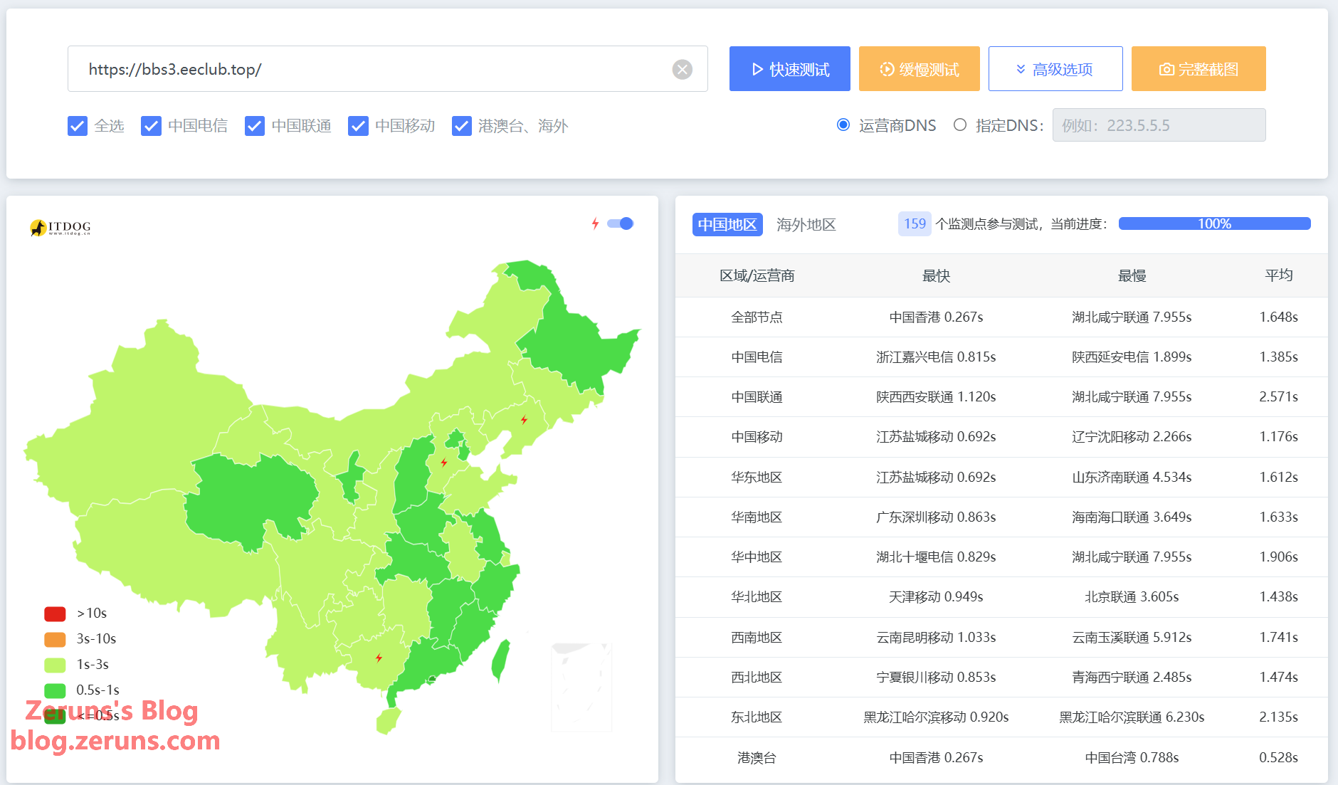
Task: Click the lightning bolt marker in Guangxi
Action: pyautogui.click(x=379, y=658)
